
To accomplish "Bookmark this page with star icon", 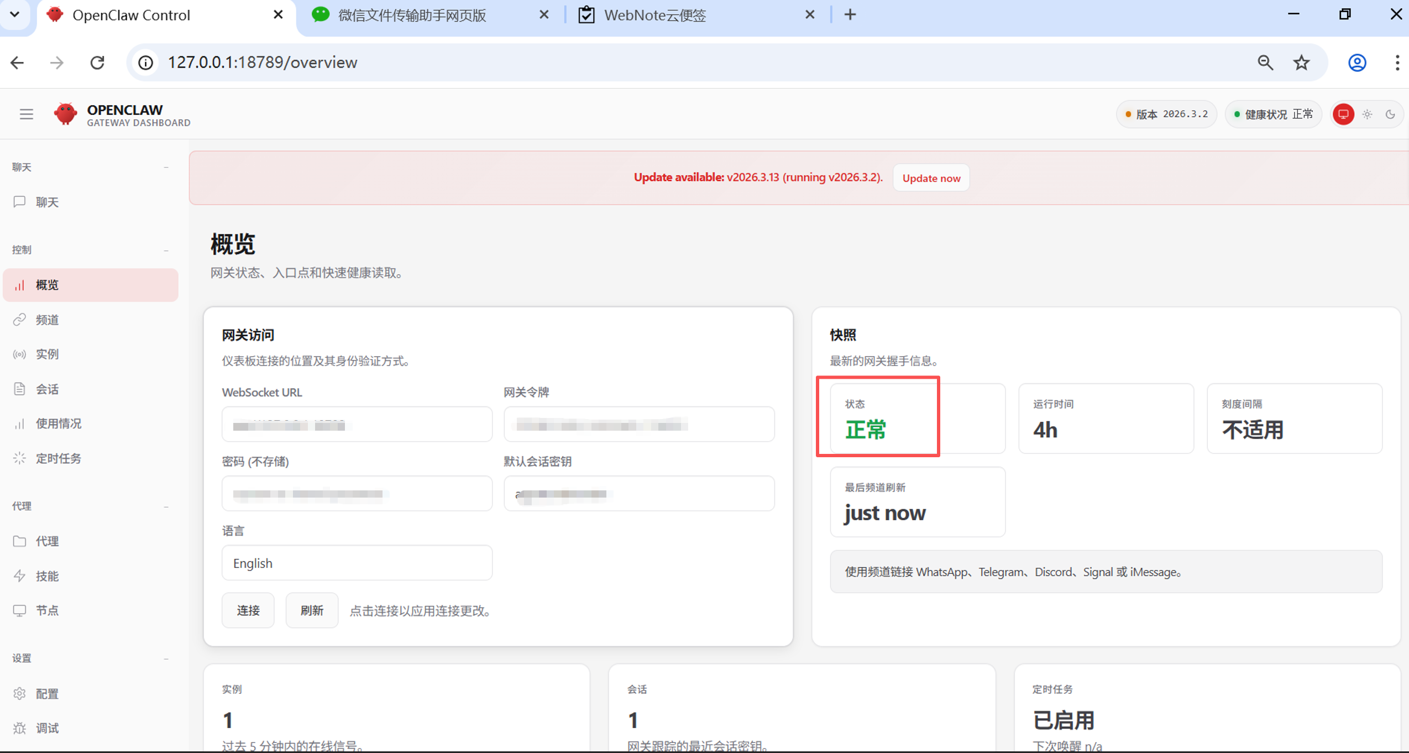I will [1301, 62].
